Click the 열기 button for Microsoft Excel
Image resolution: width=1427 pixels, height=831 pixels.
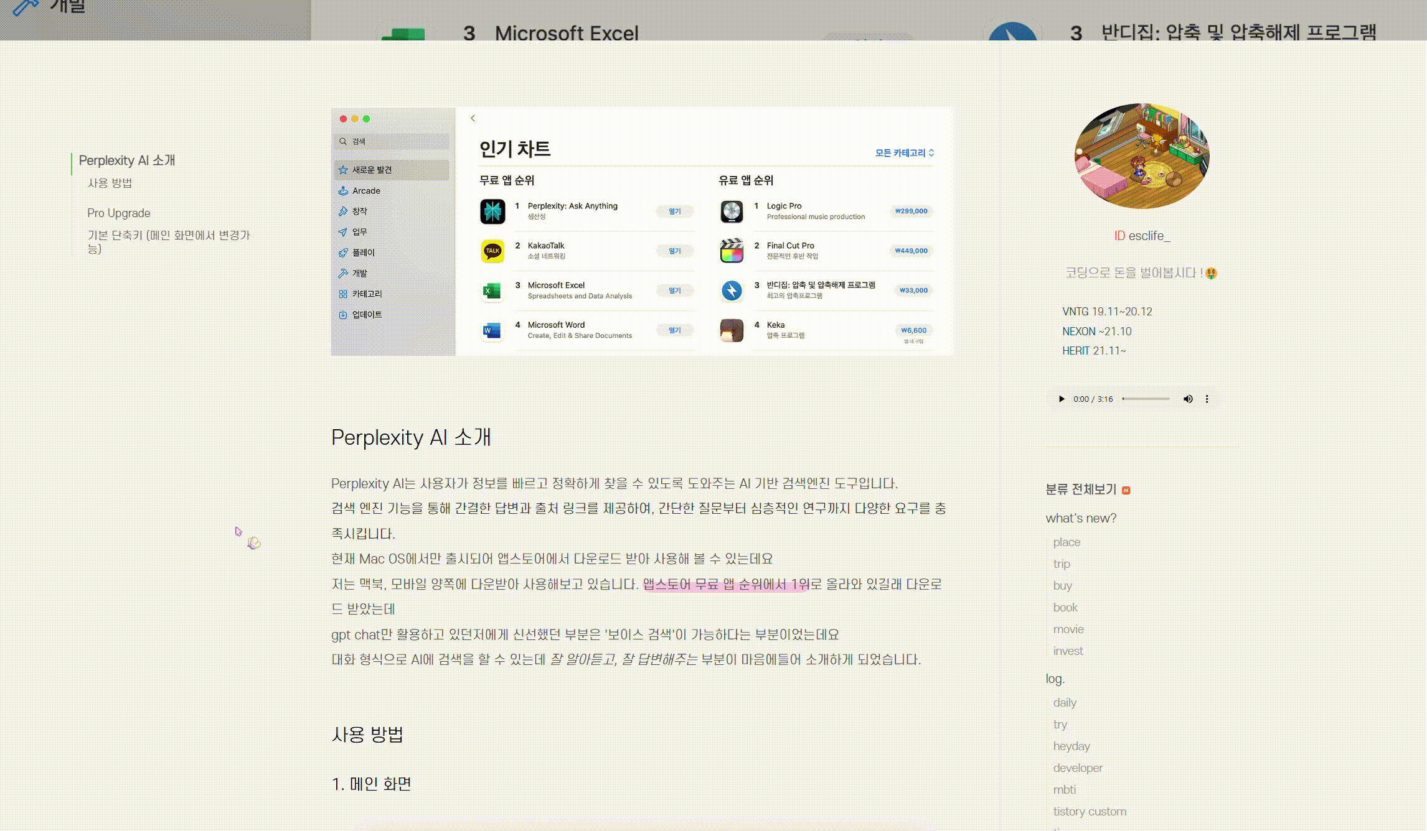pos(675,290)
